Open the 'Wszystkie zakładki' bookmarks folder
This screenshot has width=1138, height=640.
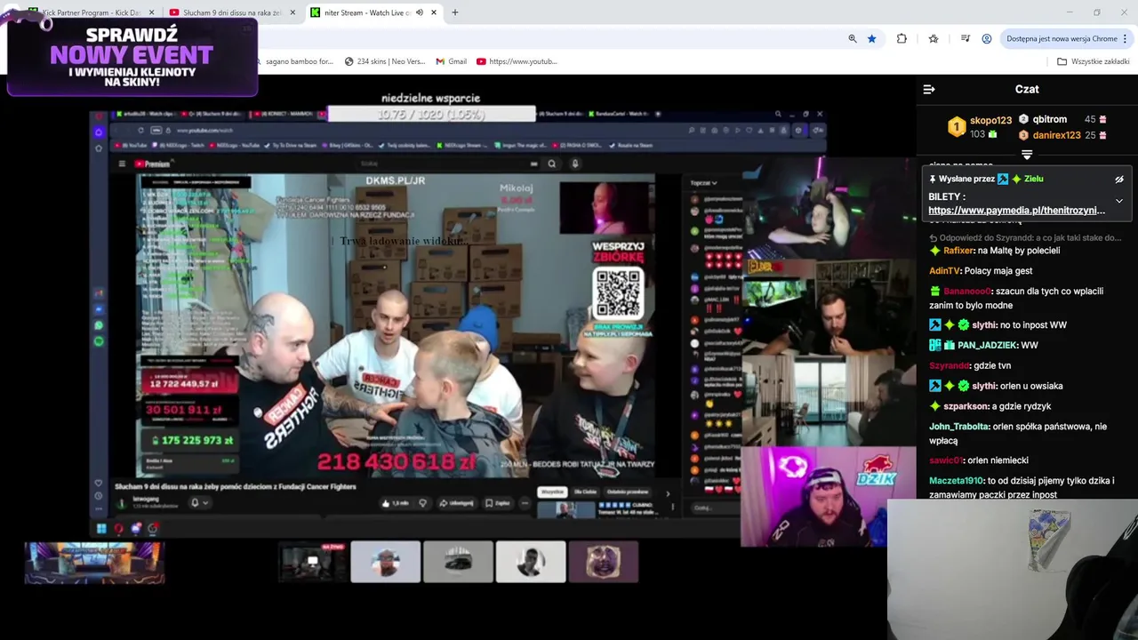tap(1093, 61)
